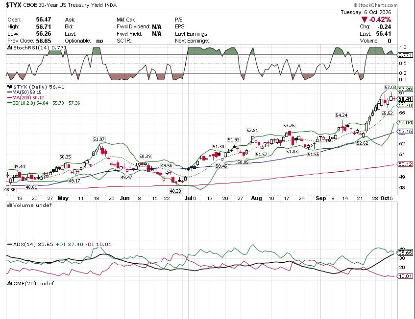415x319 pixels.
Task: Click the Volume undef panel label
Action: (32, 205)
